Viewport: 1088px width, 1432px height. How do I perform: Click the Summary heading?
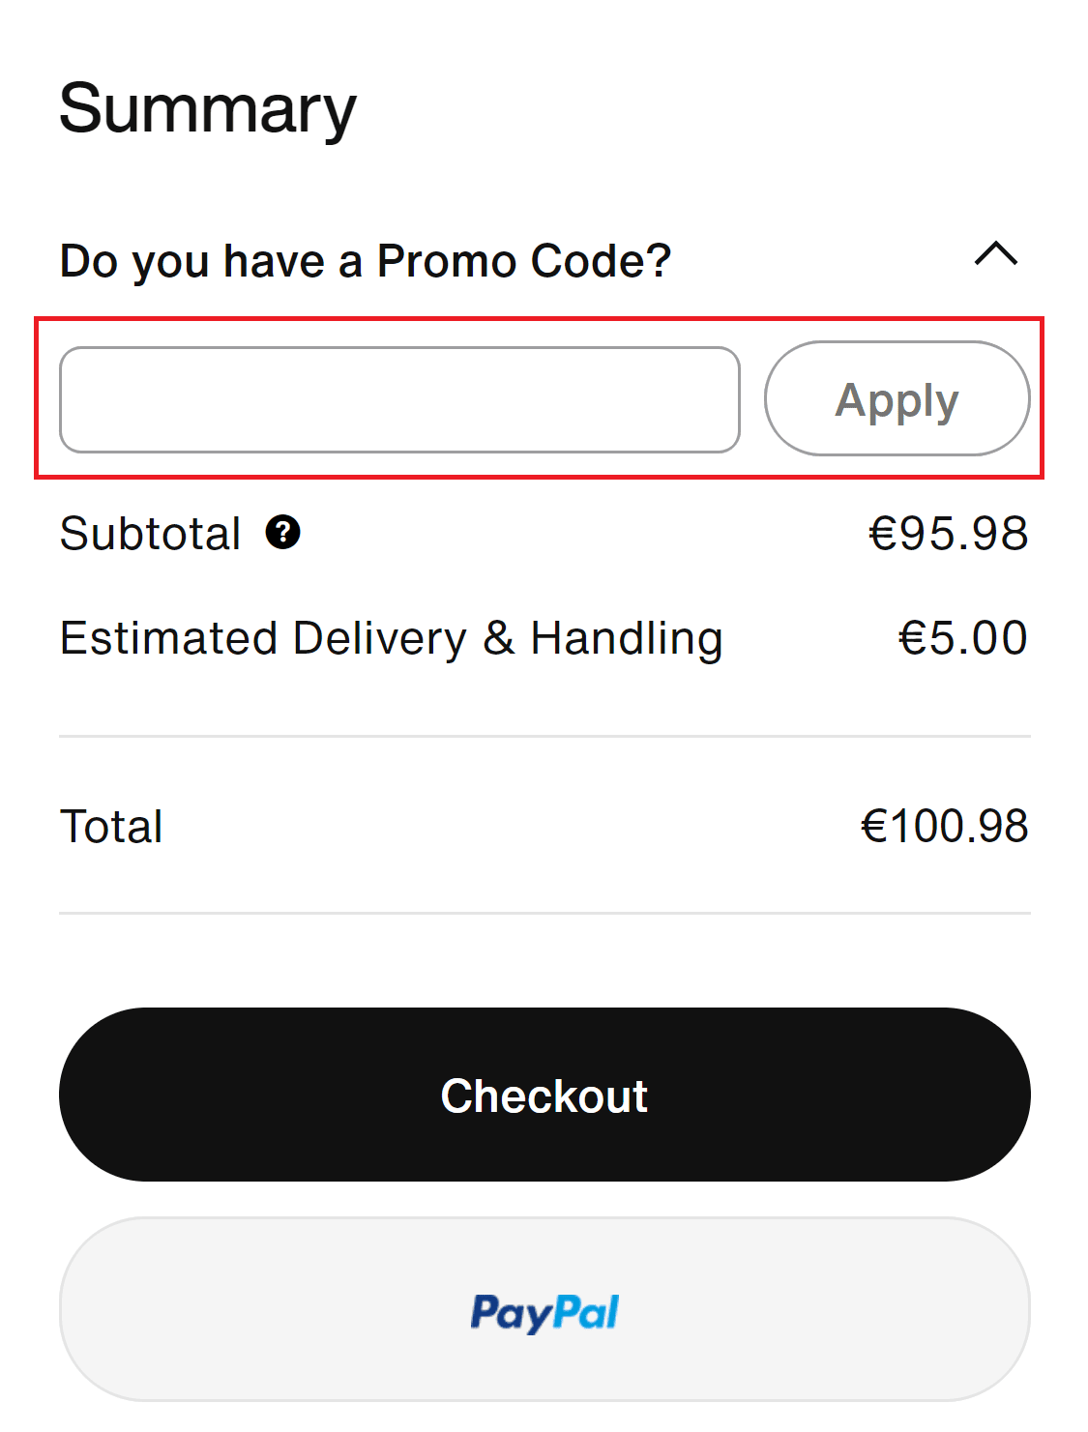click(x=208, y=109)
